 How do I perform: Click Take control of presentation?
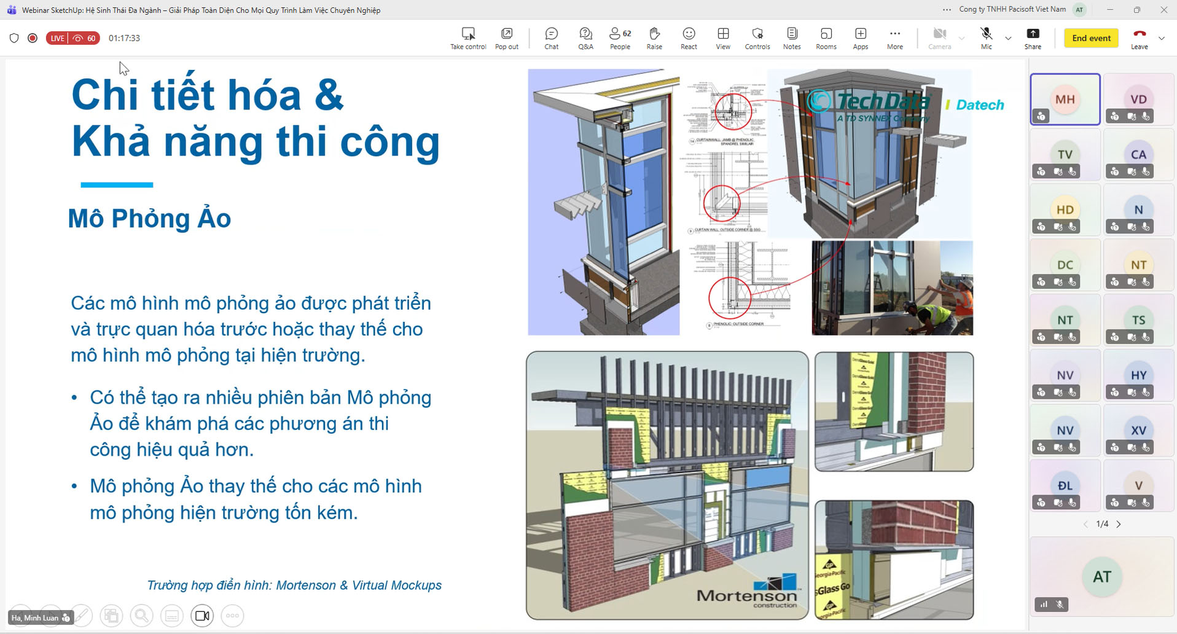point(468,38)
